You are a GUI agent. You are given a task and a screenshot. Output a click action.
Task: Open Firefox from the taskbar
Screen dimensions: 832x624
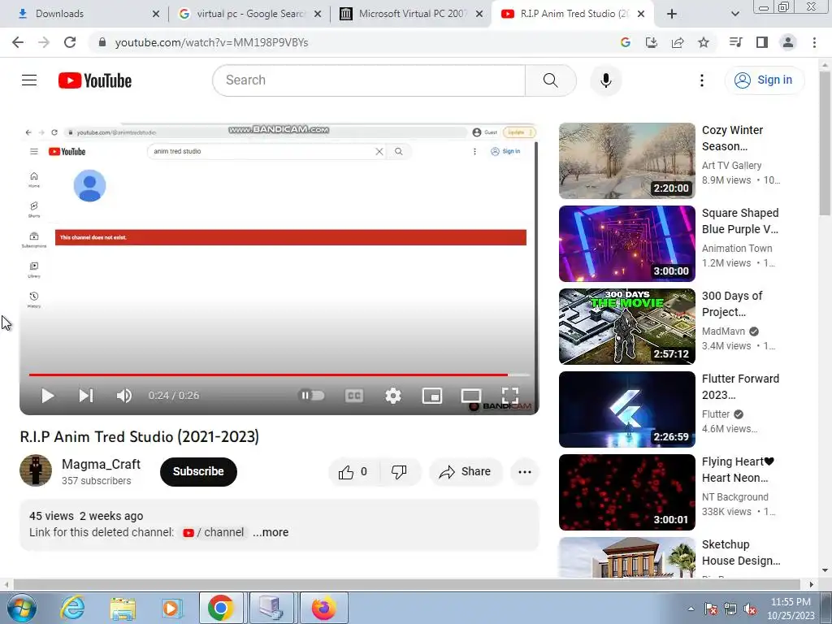coord(324,608)
